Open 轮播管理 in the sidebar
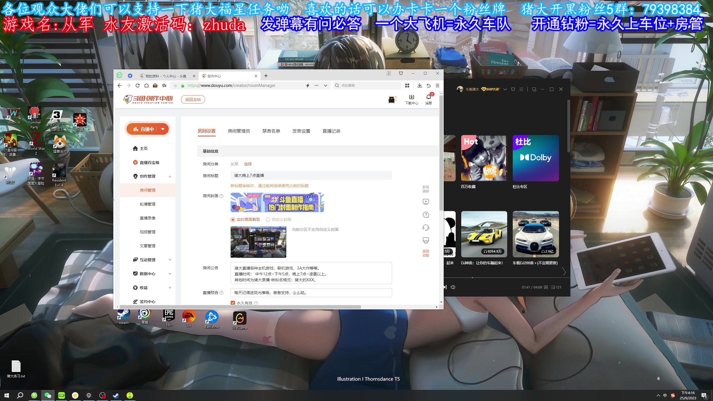713x401 pixels. coord(148,204)
